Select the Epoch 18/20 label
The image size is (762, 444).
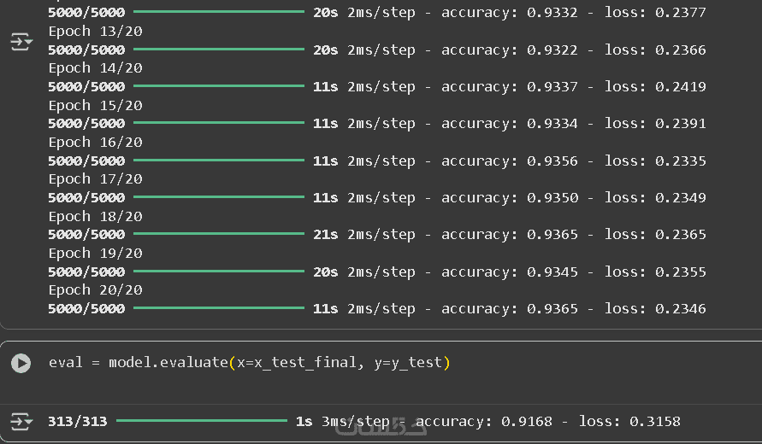95,217
